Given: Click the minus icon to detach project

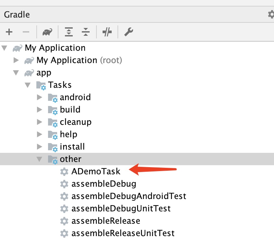Looking at the screenshot, I should [26, 32].
